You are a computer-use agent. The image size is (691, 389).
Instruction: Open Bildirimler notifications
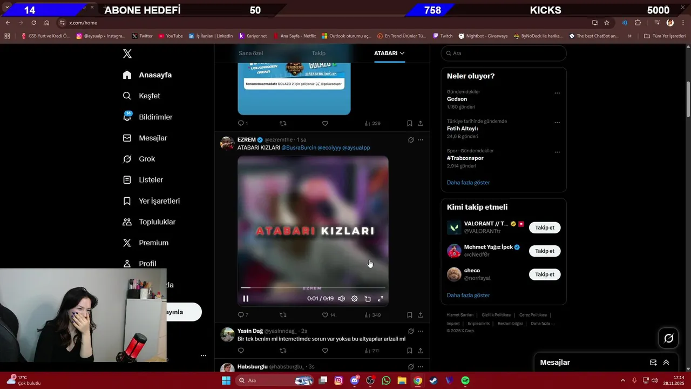(147, 117)
